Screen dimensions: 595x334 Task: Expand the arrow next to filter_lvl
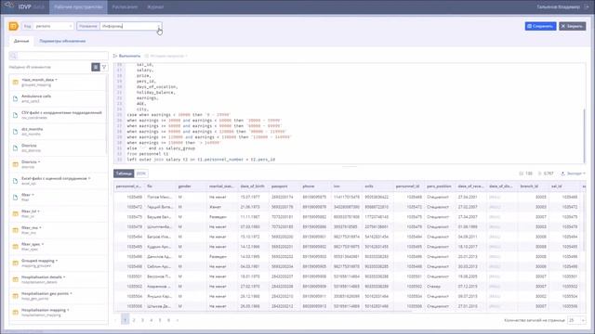click(39, 212)
